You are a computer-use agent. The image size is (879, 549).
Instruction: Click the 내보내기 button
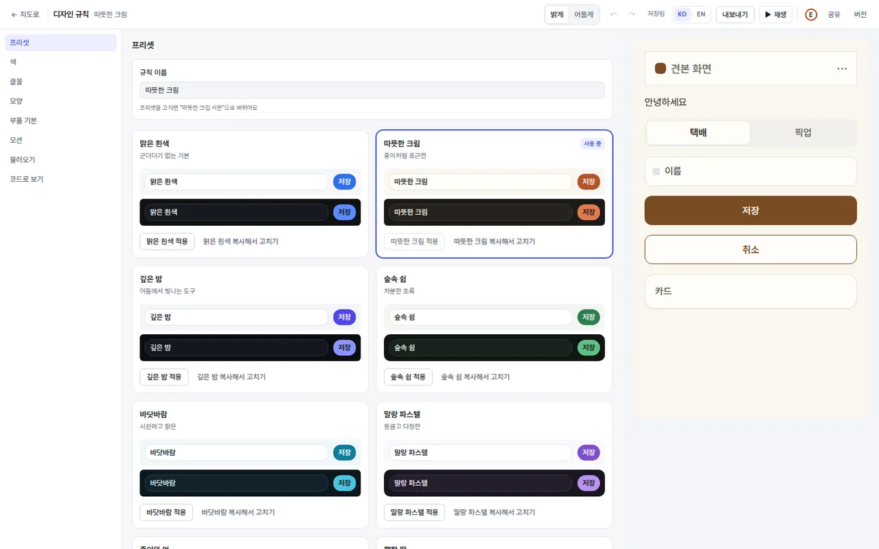[735, 14]
